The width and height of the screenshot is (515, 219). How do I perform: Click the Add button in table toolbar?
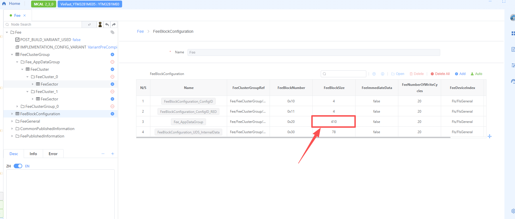coord(460,74)
